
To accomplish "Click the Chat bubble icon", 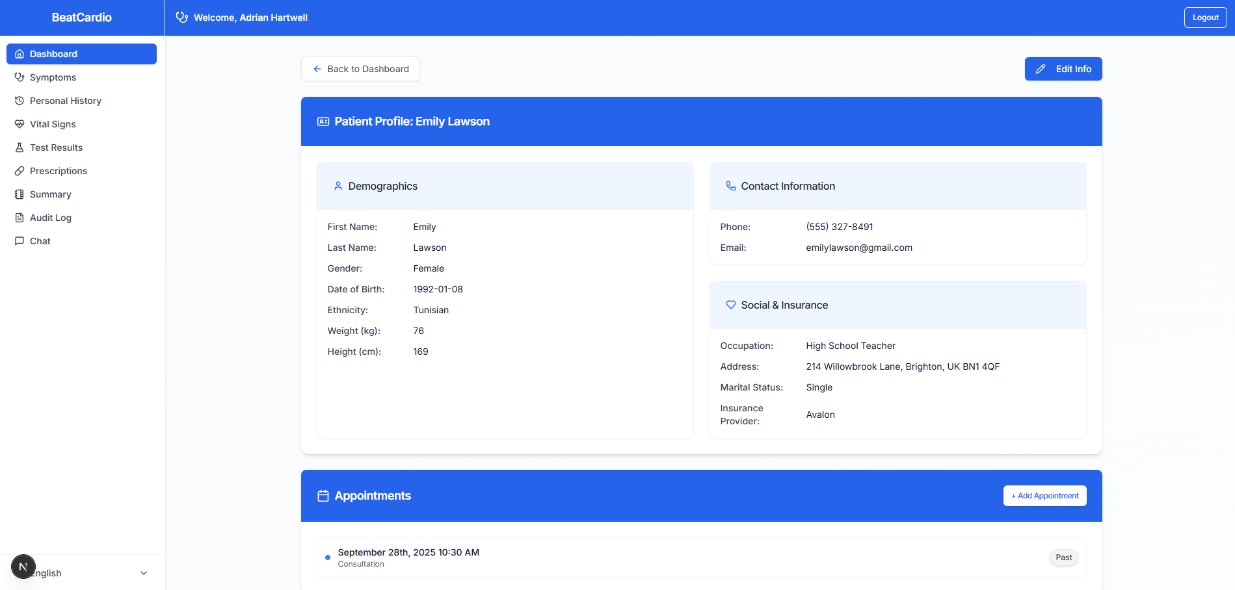I will pyautogui.click(x=20, y=240).
